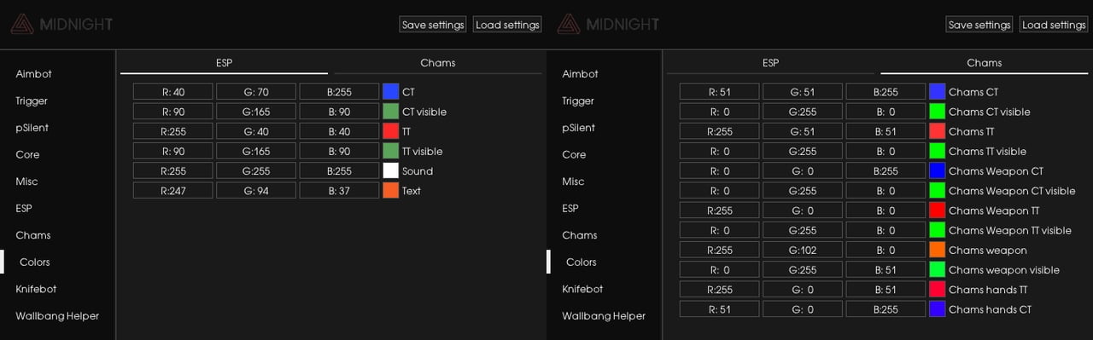The height and width of the screenshot is (340, 1093).
Task: Select Colors item in the ESP colors window
Action: coord(35,262)
